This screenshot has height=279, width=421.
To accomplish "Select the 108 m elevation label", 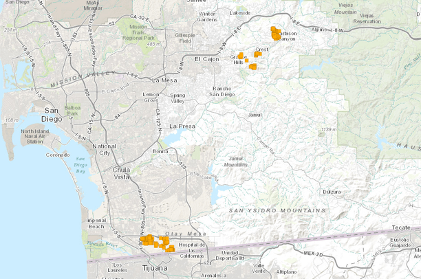I will (x=12, y=120).
